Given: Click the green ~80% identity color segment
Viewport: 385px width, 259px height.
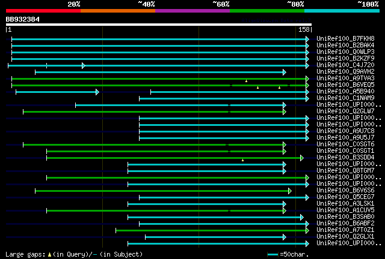Looking at the screenshot, I should [x=267, y=11].
